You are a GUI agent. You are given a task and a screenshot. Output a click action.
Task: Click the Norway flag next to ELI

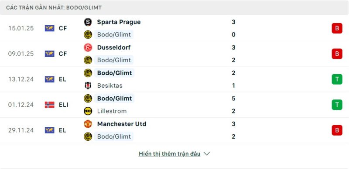[x=49, y=105]
